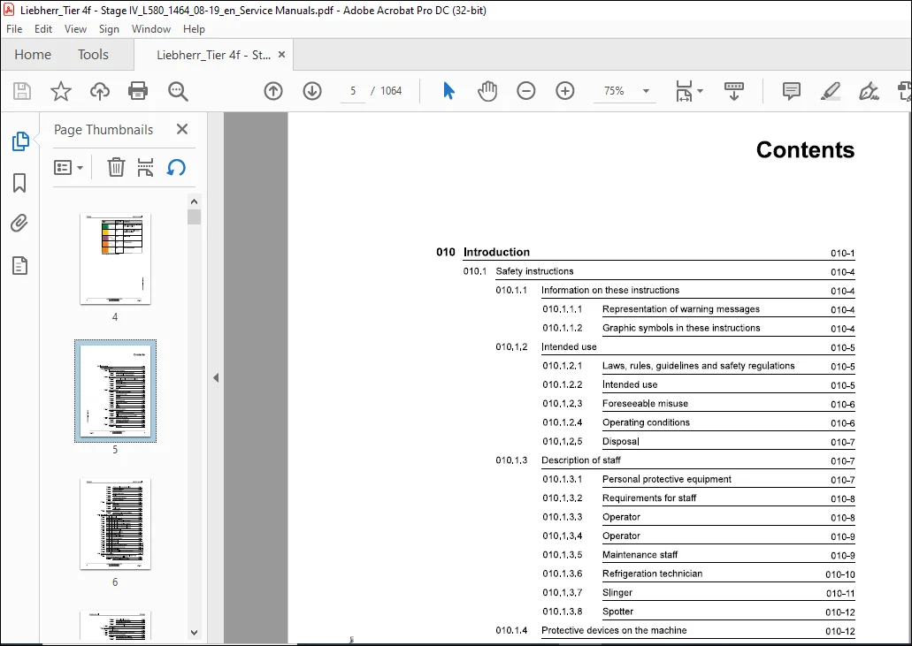Click the Print Pages icon in the Thumbnails panel
Screen dimensions: 912x646
145,167
